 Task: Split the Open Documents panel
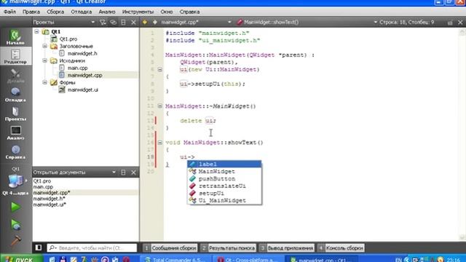[123, 172]
